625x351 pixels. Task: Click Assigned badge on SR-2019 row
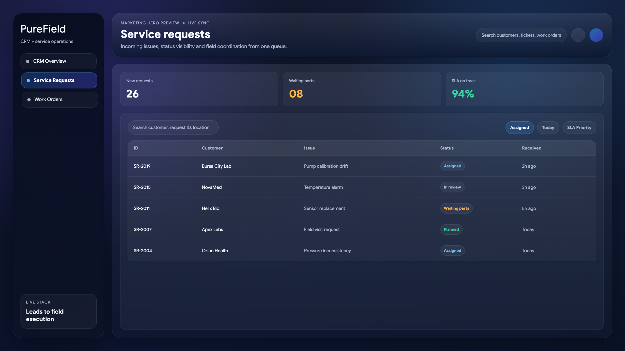click(x=452, y=166)
